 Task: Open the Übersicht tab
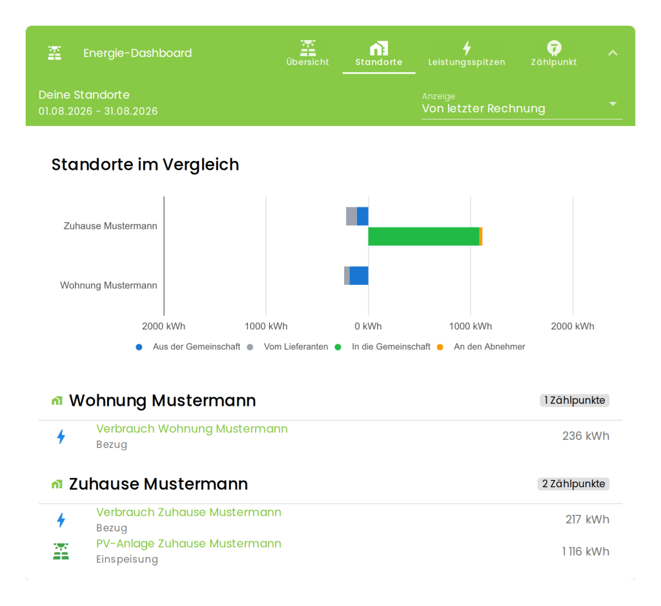click(308, 54)
